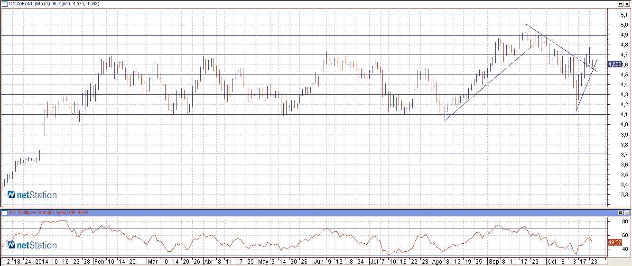
Task: Click the 49,37 RSI value label
Action: click(x=614, y=242)
